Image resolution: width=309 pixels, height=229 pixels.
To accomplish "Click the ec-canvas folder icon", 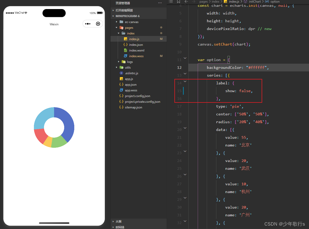I will point(121,22).
